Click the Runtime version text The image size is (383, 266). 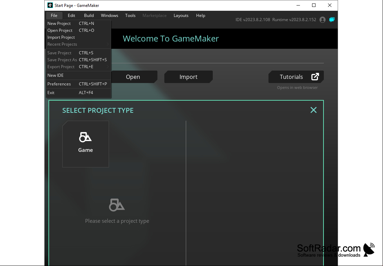pos(294,19)
